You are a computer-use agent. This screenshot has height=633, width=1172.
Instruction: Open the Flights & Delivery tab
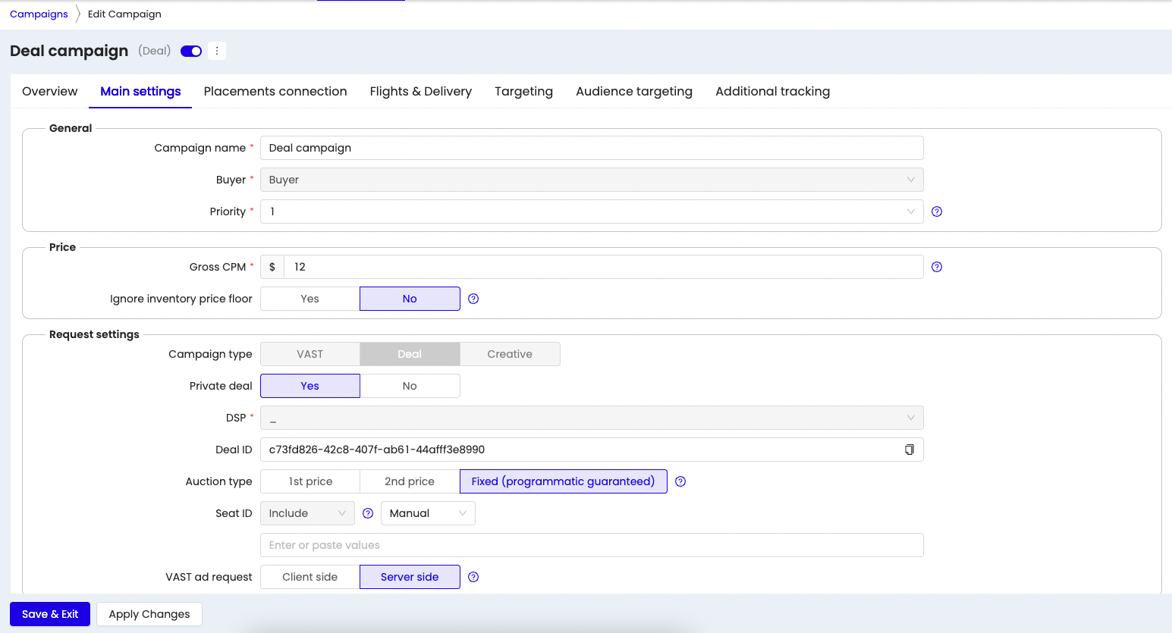tap(421, 91)
